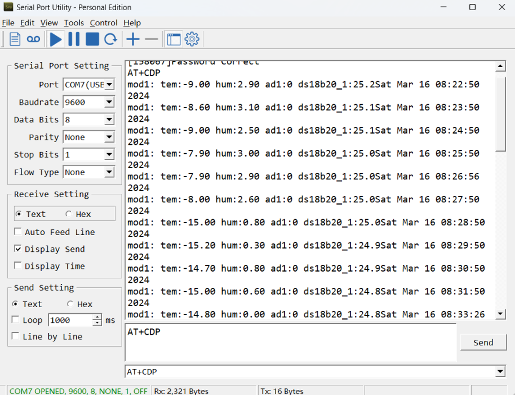The width and height of the screenshot is (515, 395).
Task: Toggle the window layout icon
Action: [174, 39]
